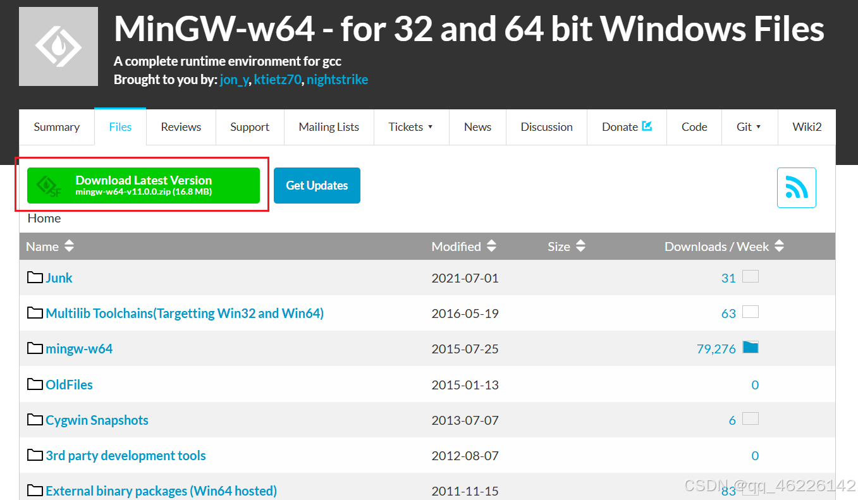Click the 2015-01-13 modified date
Screen dimensions: 858x500
coord(465,385)
